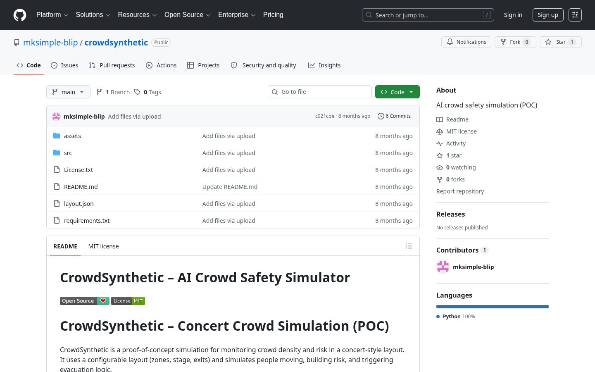Open the requirements.txt file
The image size is (595, 372).
pos(87,221)
